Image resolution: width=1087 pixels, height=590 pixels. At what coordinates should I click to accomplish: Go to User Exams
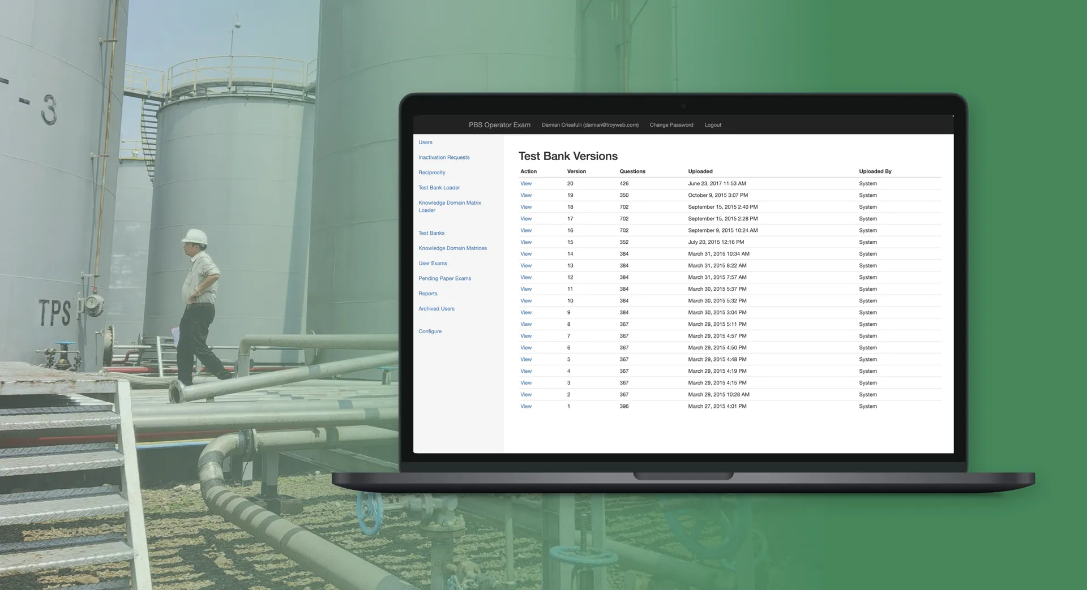point(433,264)
